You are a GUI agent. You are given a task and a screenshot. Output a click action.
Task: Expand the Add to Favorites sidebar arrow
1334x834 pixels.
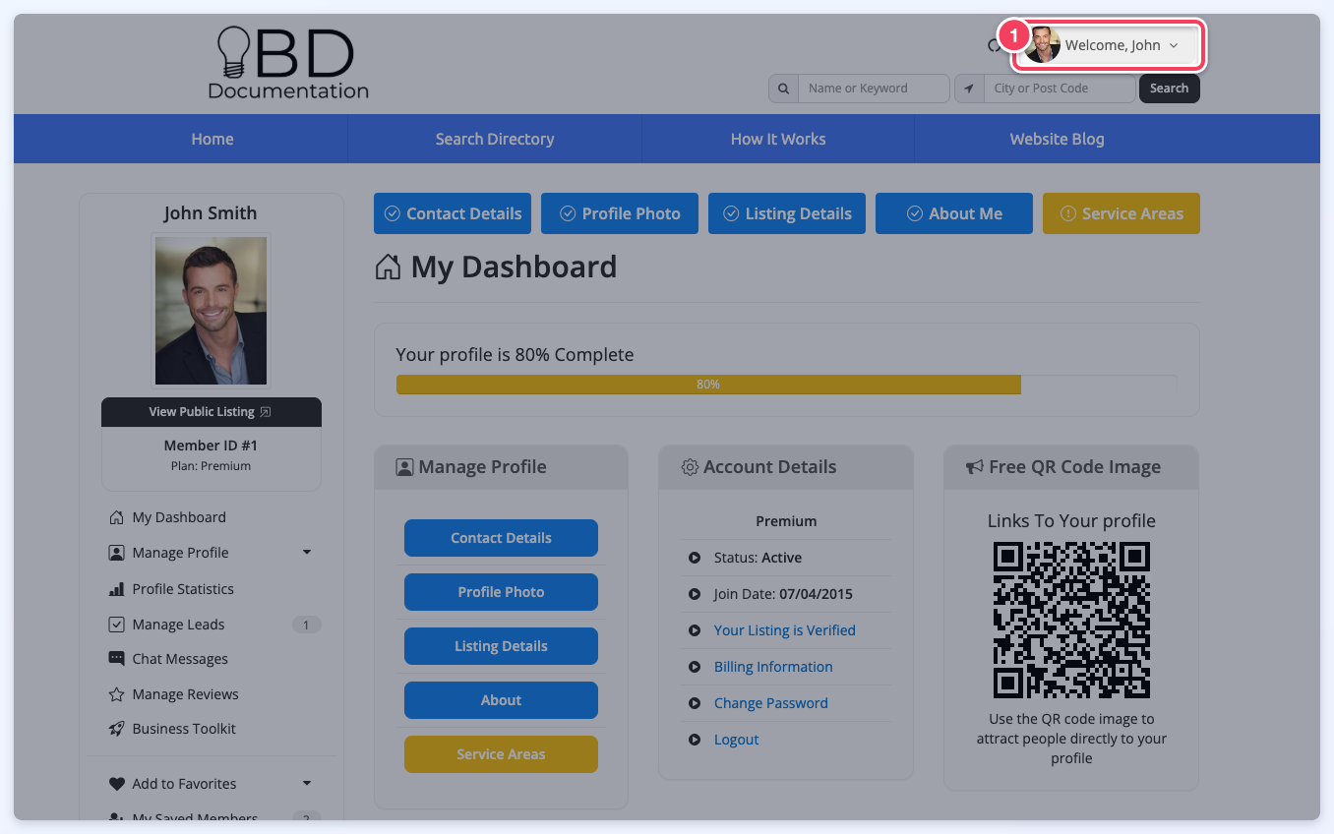[307, 784]
